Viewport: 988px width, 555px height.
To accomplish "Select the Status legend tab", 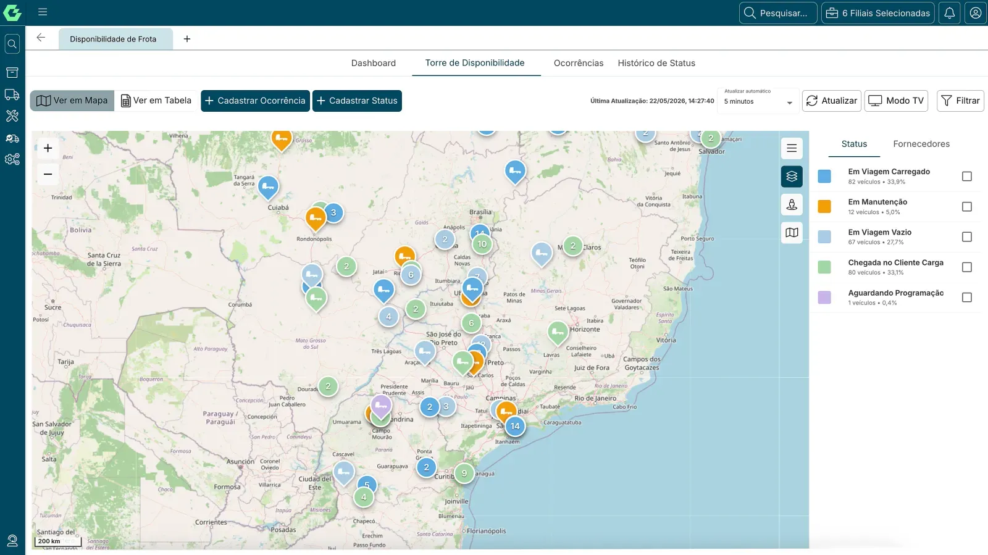I will coord(854,144).
